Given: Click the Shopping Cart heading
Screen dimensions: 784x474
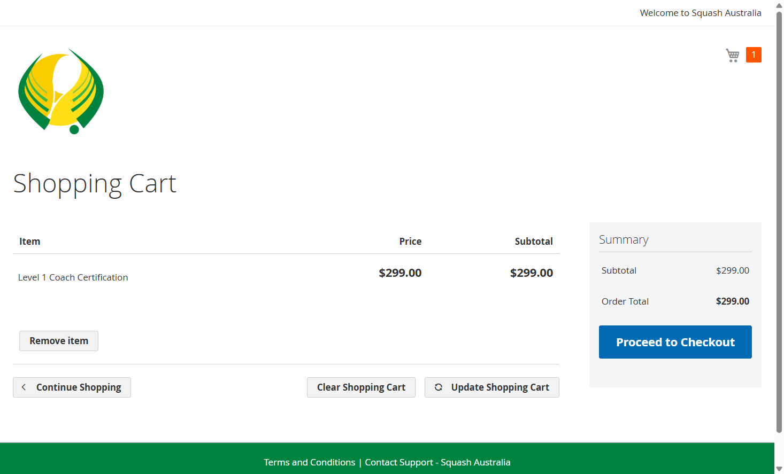Looking at the screenshot, I should coord(95,184).
